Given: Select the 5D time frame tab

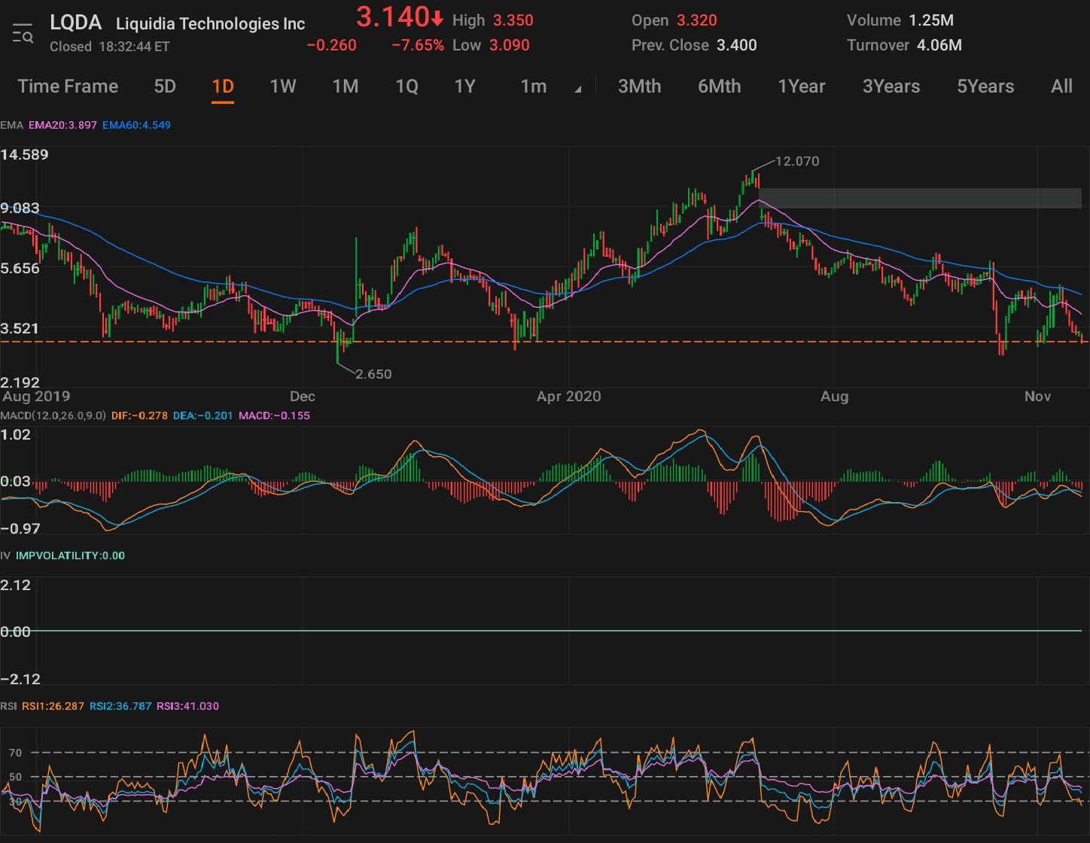Looking at the screenshot, I should coord(165,87).
